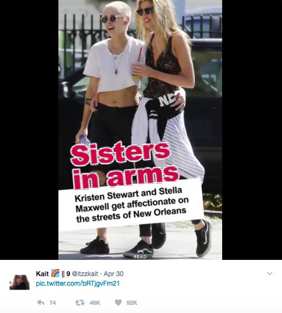Open the tweet options chevron

tap(270, 273)
